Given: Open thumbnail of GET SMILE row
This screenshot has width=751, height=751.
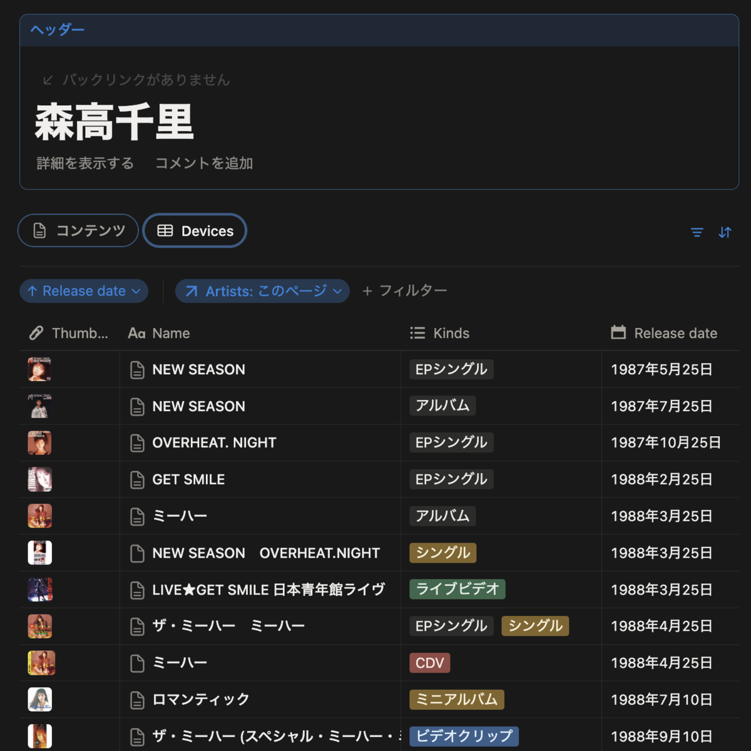Looking at the screenshot, I should coord(39,479).
